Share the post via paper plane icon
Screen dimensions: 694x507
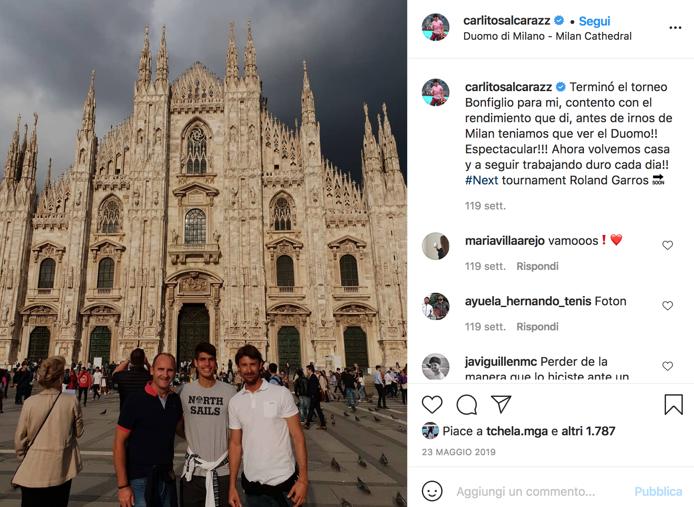[501, 405]
